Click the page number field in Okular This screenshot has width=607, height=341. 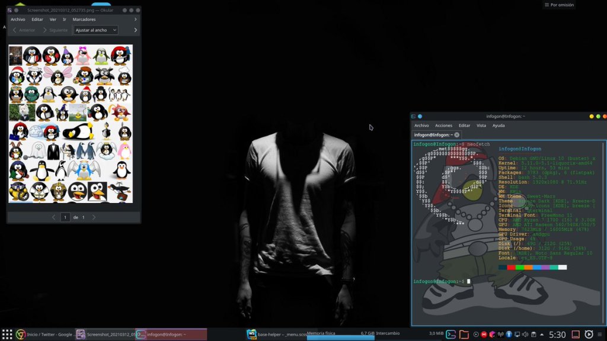point(66,217)
